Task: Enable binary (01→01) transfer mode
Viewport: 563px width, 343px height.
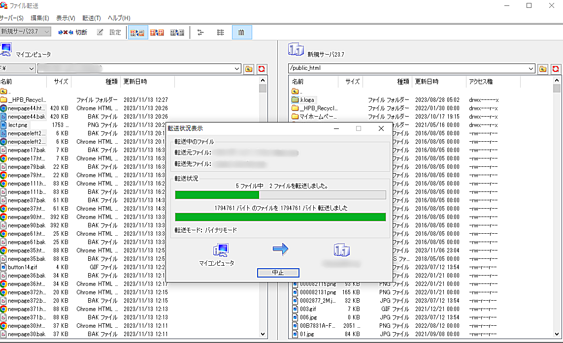Action: [x=157, y=32]
